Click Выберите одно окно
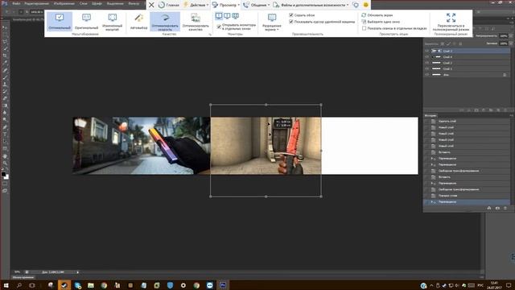 (x=381, y=22)
